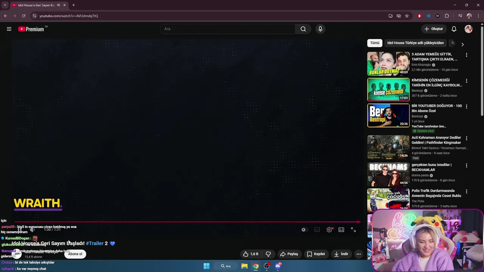Select Idol House Türkiye adlı yükleyiciden chip
The width and height of the screenshot is (484, 272).
[415, 43]
